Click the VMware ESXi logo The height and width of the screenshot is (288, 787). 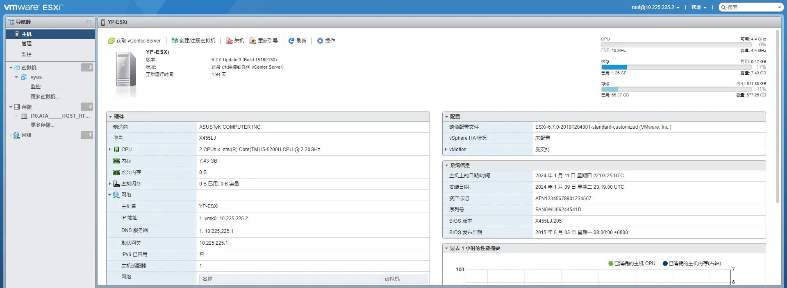pos(34,7)
